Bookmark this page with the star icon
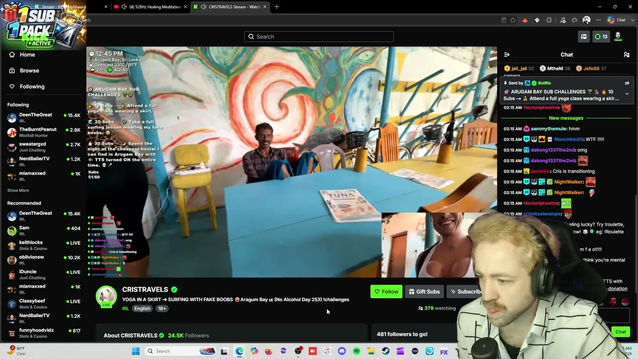638x359 pixels. [513, 20]
